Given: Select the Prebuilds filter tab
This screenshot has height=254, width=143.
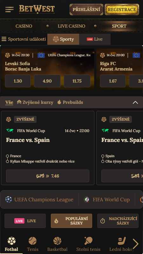Looking at the screenshot, I should coord(70,102).
